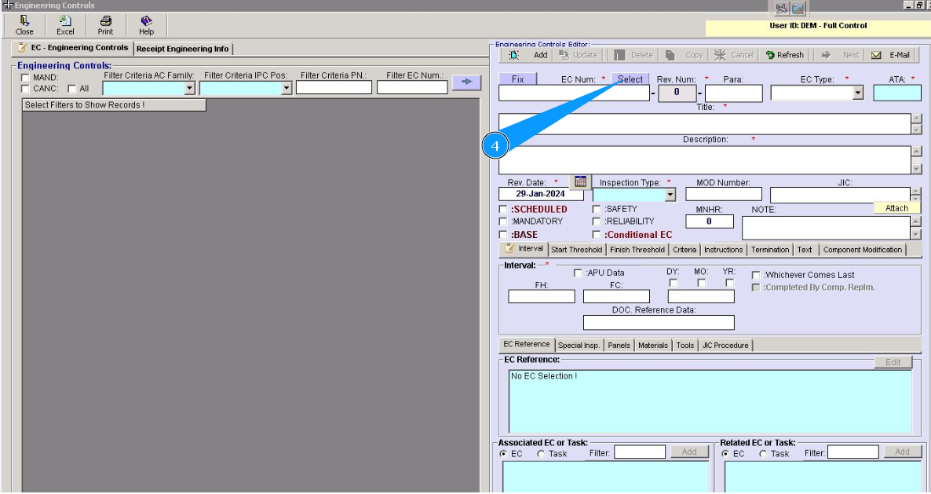The height and width of the screenshot is (494, 931).
Task: Check the Whichever Comes Last option
Action: pos(756,275)
